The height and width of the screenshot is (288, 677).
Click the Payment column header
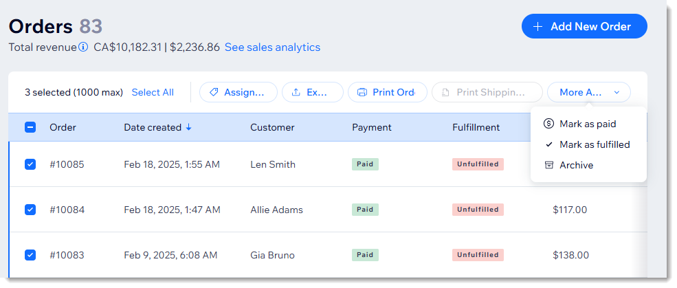372,127
